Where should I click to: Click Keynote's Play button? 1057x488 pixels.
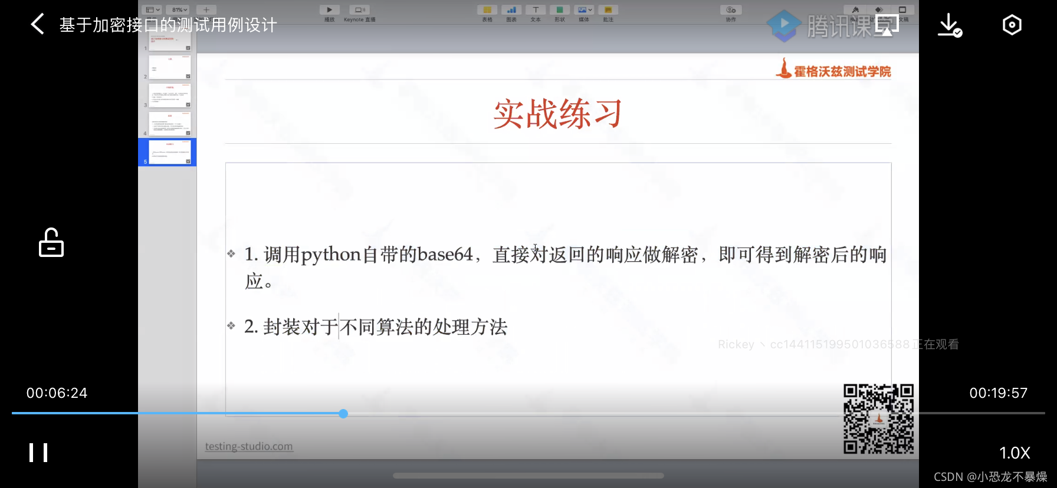pyautogui.click(x=329, y=10)
